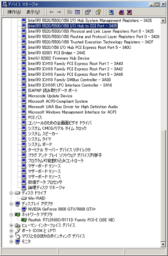The height and width of the screenshot is (256, 168).
Task: Open the 操作(A) menu
Action: pos(14,12)
